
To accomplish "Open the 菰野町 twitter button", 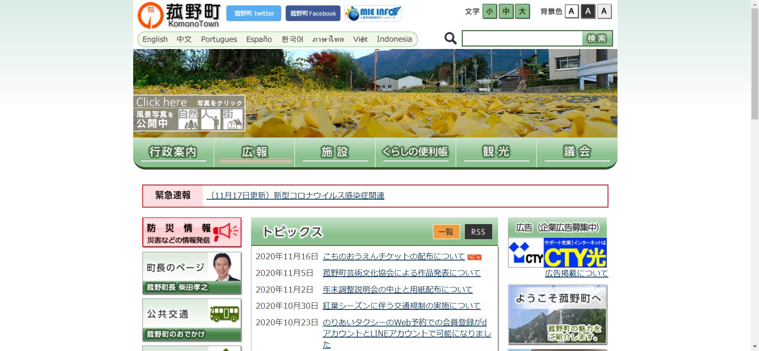I will [254, 13].
